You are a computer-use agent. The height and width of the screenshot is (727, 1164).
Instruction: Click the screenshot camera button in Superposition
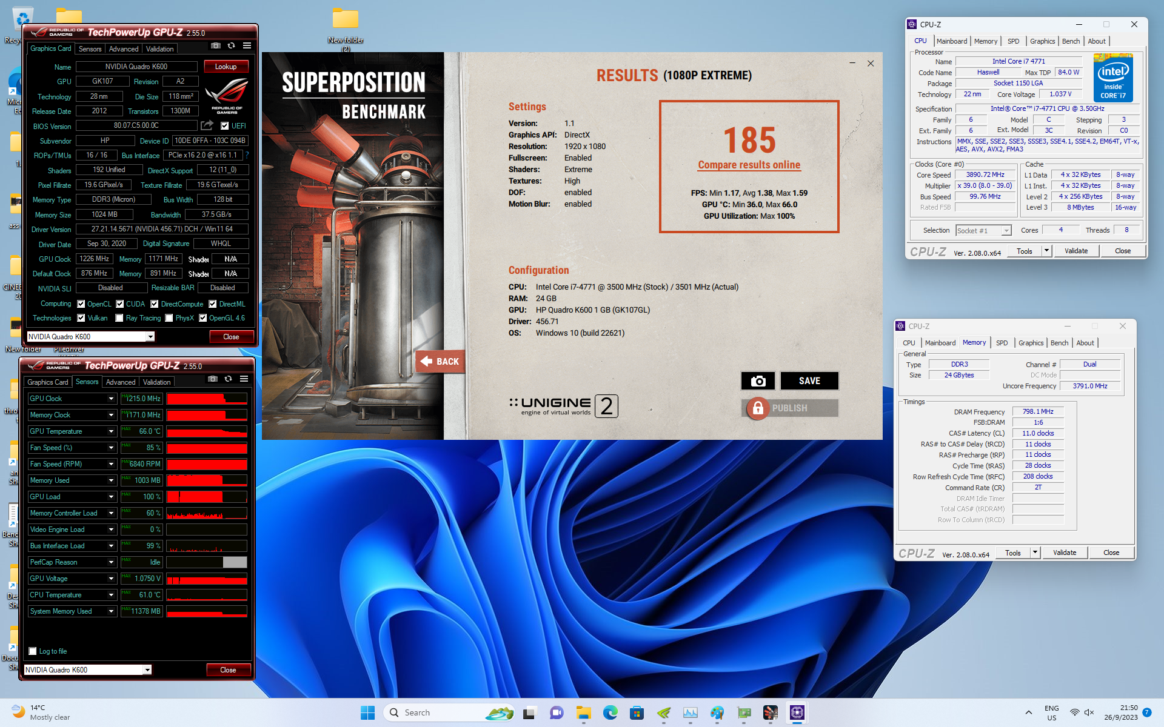tap(758, 381)
